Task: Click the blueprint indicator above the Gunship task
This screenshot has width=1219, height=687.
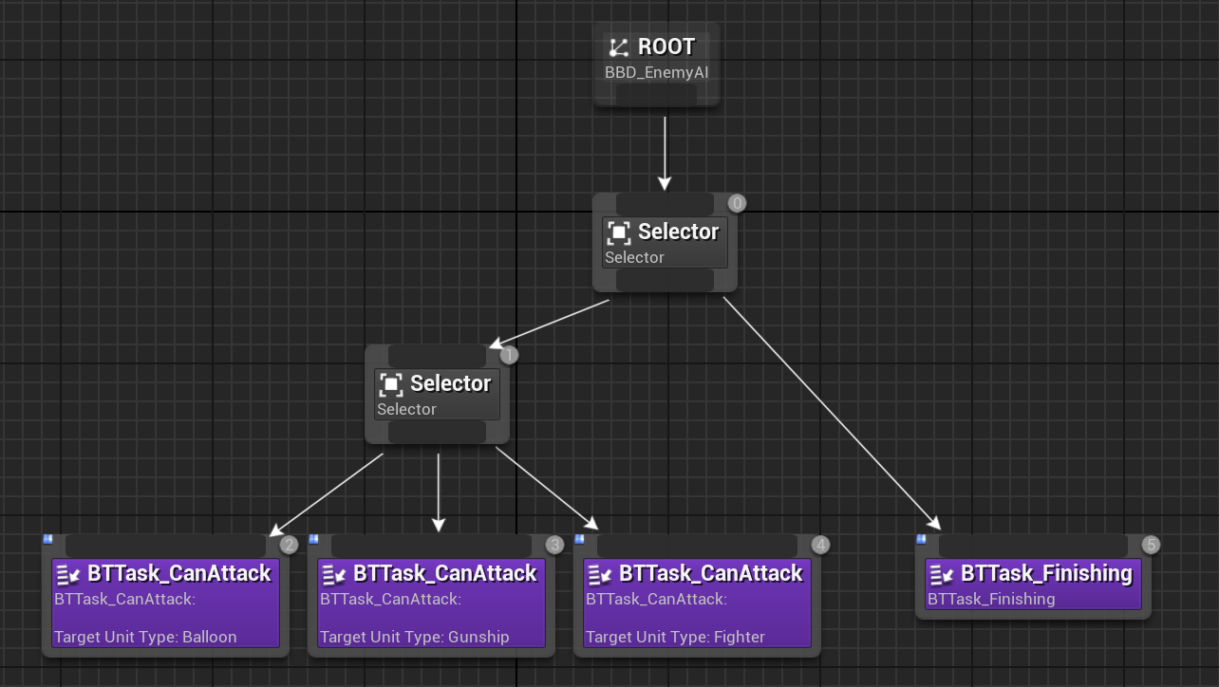Action: 313,539
